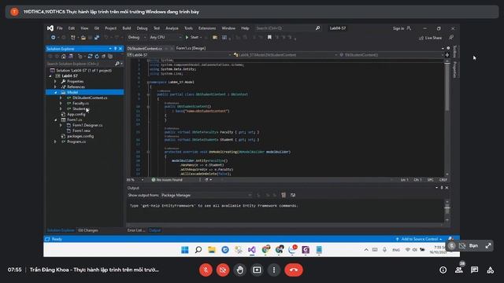
Task: Open the Project menu
Action: (x=110, y=28)
